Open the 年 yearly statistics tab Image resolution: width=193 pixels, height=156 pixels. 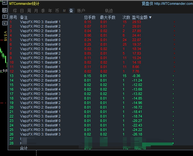click(50, 11)
